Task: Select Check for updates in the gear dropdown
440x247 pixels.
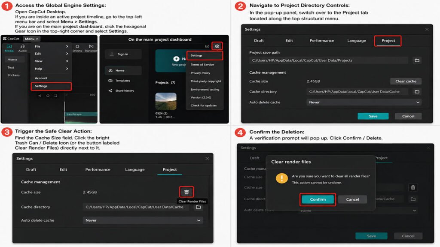Action: coord(204,105)
